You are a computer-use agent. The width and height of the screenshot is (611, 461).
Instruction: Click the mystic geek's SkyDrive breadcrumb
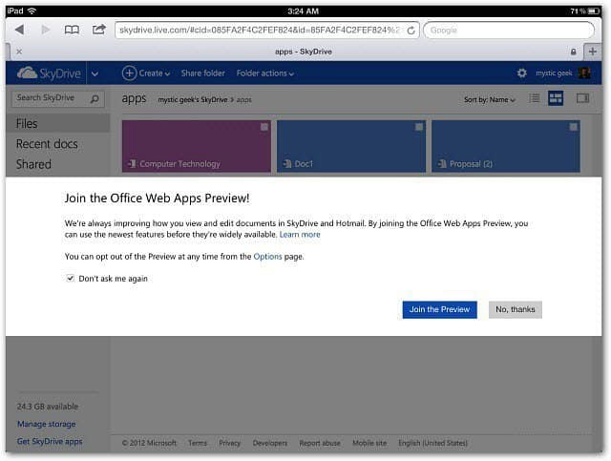click(193, 100)
